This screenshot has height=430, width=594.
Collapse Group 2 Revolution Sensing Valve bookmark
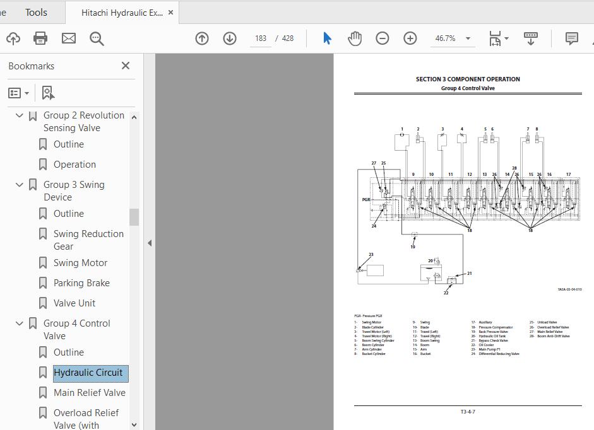pyautogui.click(x=19, y=115)
